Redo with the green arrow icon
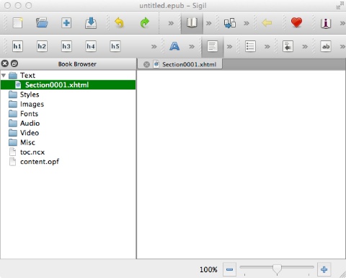The height and width of the screenshot is (278, 346). click(145, 23)
